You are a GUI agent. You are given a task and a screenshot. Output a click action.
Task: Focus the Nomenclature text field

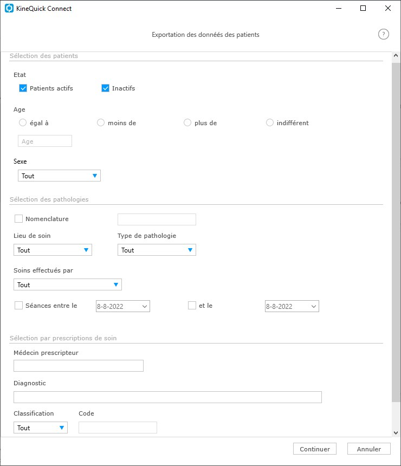point(157,219)
